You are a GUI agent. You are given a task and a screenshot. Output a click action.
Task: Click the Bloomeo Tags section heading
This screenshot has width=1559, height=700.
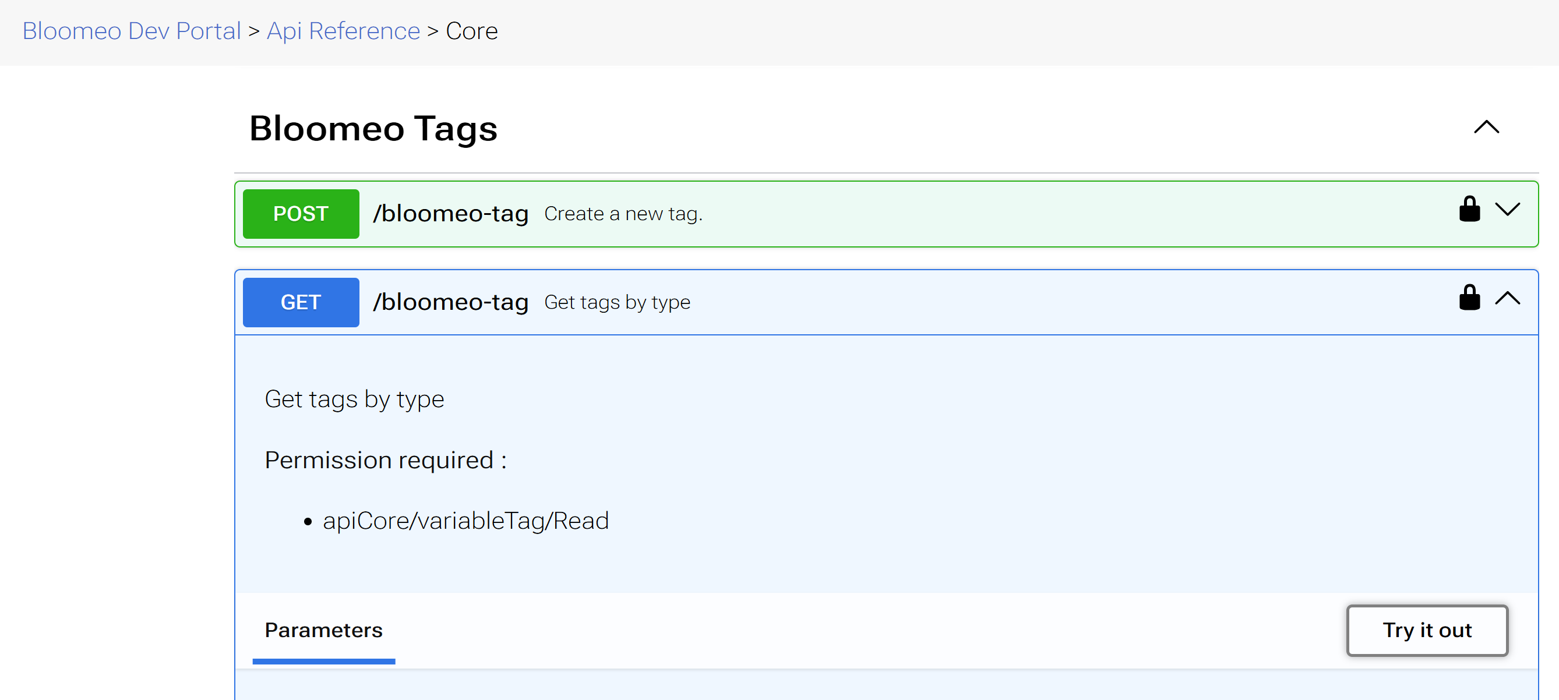[373, 128]
